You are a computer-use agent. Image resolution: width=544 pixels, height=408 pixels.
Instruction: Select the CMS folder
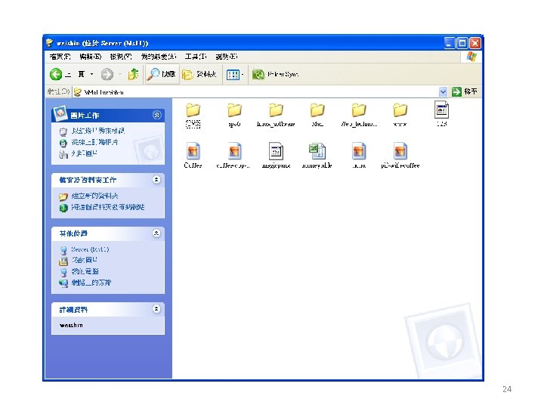pos(193,115)
